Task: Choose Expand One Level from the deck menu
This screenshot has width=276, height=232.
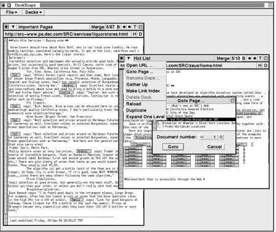Action: (x=145, y=117)
